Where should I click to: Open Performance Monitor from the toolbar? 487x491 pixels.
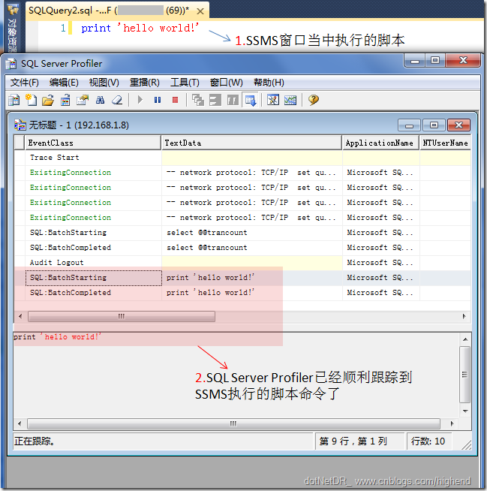[290, 100]
